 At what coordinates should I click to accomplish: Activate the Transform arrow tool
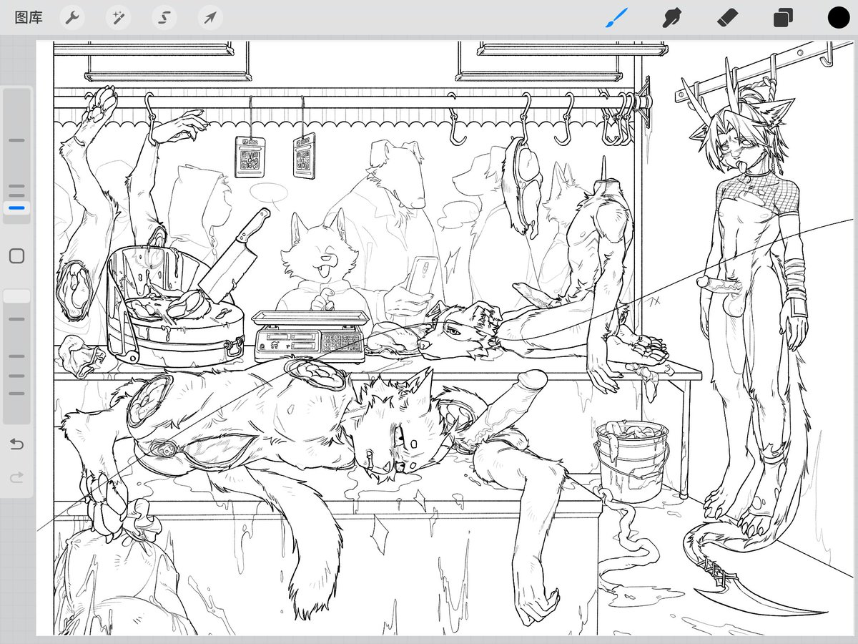(x=209, y=17)
